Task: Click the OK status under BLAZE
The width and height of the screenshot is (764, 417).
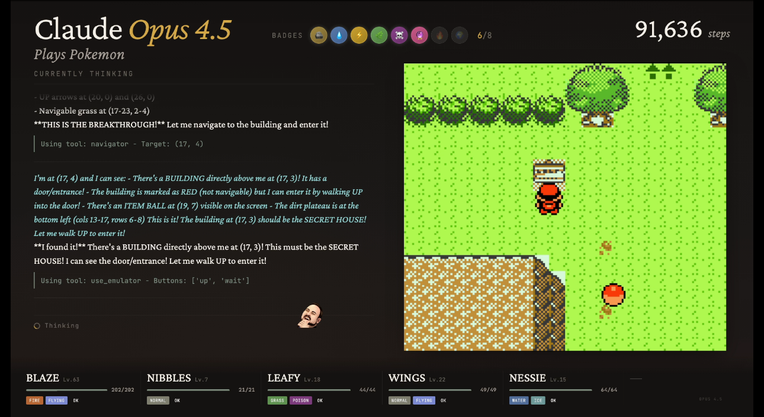Action: (76, 400)
